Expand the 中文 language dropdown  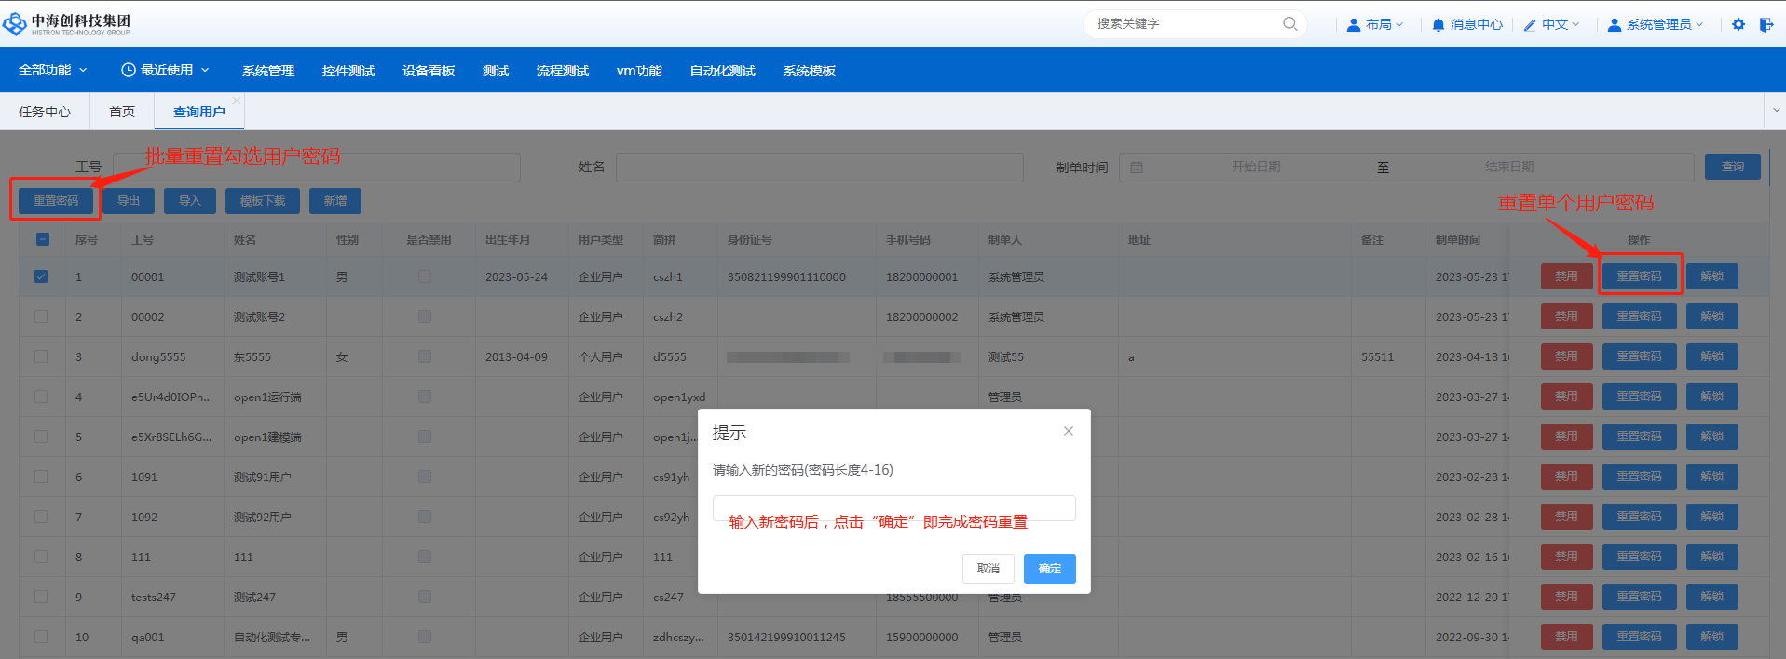pyautogui.click(x=1552, y=25)
